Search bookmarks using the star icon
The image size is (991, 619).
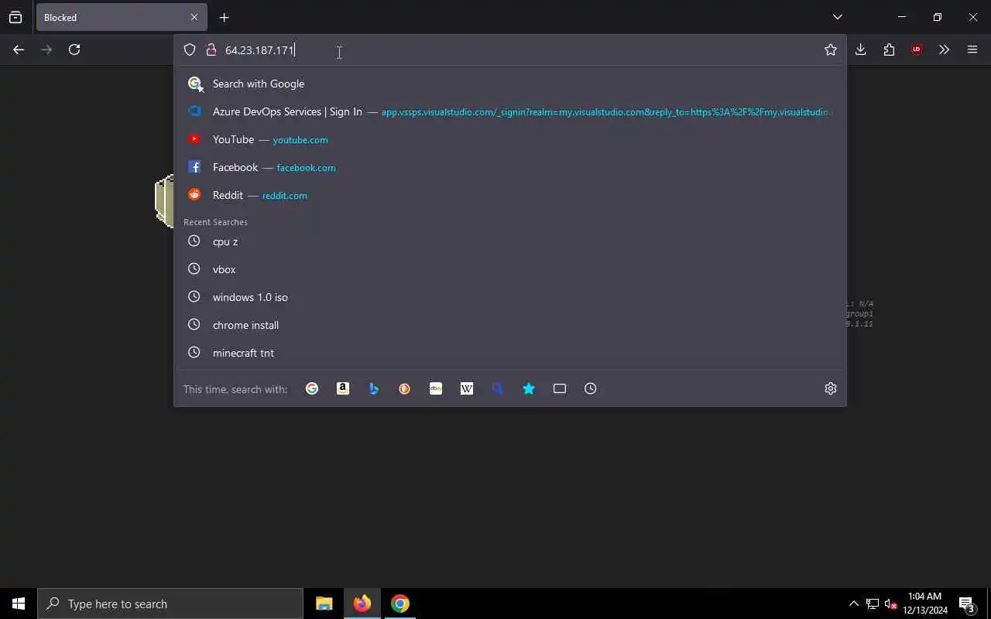529,388
